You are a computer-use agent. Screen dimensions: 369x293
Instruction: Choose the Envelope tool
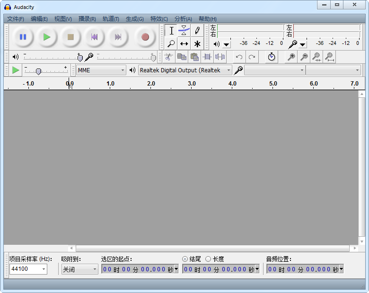tap(184, 31)
